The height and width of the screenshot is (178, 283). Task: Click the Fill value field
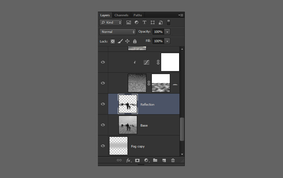[158, 41]
